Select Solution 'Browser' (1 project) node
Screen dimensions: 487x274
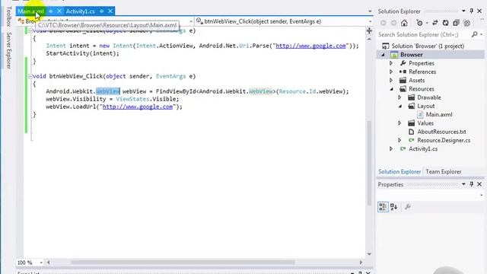428,46
